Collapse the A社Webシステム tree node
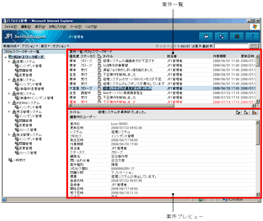 (9, 103)
